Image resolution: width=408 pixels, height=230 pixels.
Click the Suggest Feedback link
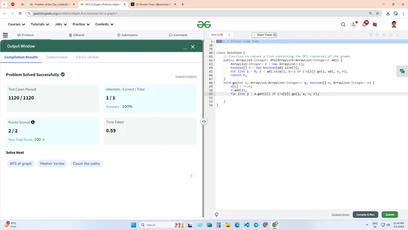point(186,76)
